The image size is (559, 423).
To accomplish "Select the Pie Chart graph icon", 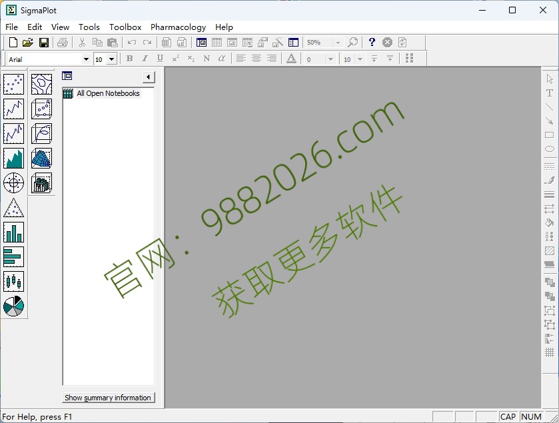I will point(13,306).
